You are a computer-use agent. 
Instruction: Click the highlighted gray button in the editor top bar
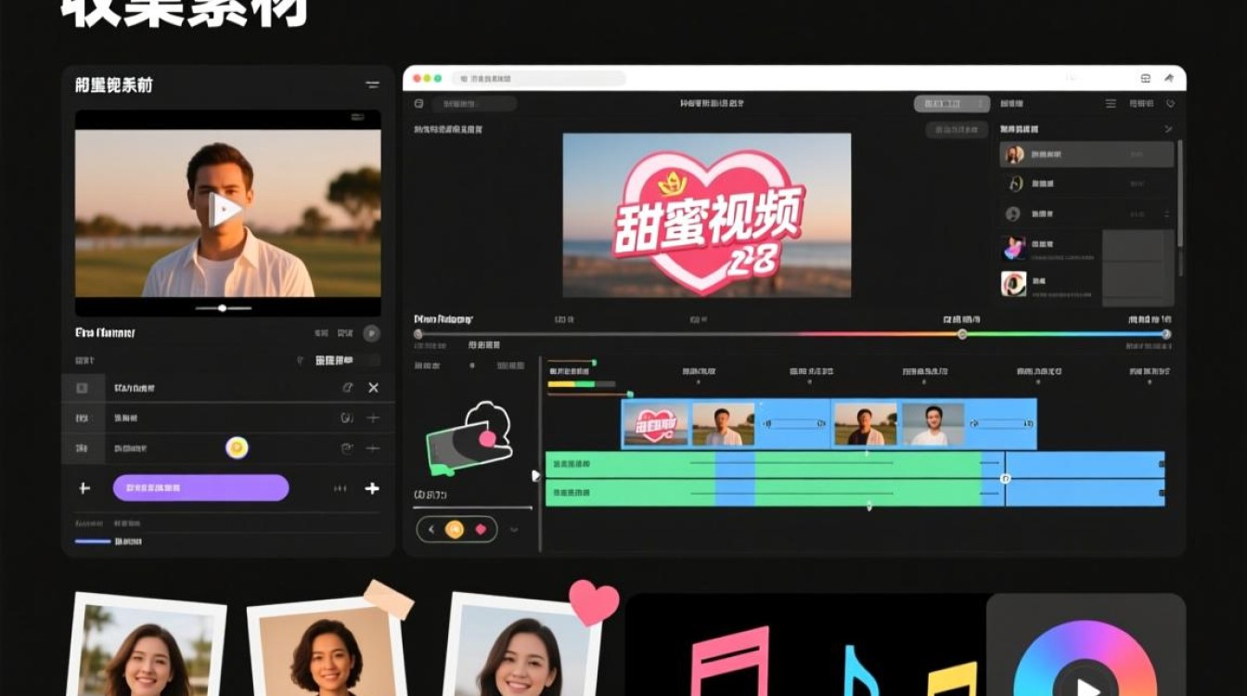click(952, 104)
